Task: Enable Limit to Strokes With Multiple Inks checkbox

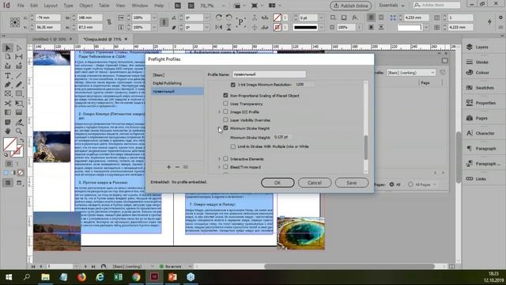Action: [x=232, y=146]
